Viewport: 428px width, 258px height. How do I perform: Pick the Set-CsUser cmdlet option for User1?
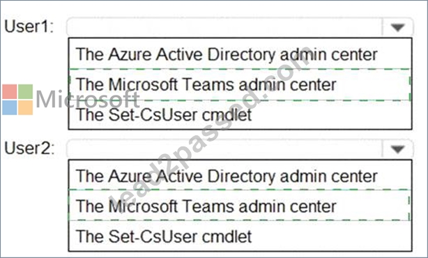click(240, 114)
